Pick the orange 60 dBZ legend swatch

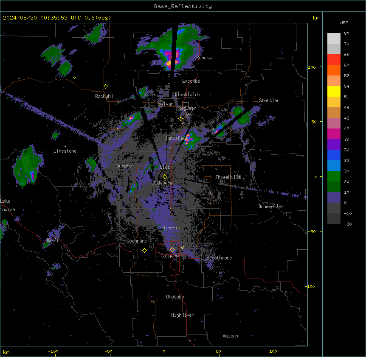[x=334, y=70]
